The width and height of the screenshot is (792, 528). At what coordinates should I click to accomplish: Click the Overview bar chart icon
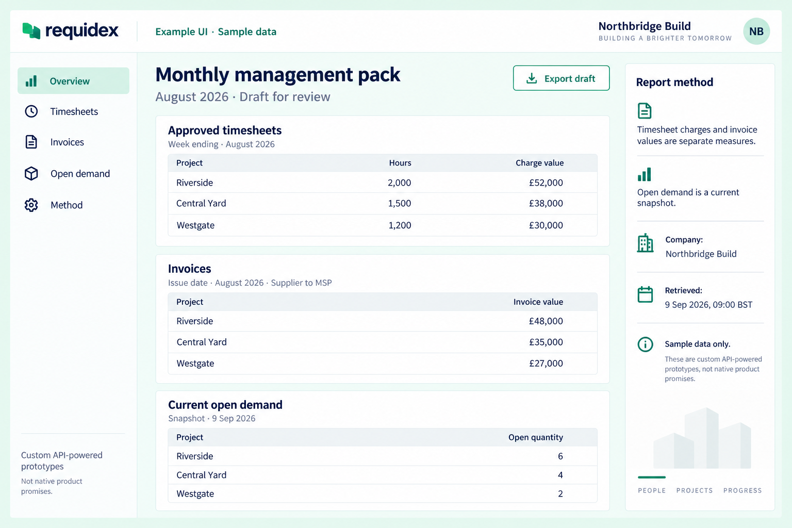(x=31, y=81)
